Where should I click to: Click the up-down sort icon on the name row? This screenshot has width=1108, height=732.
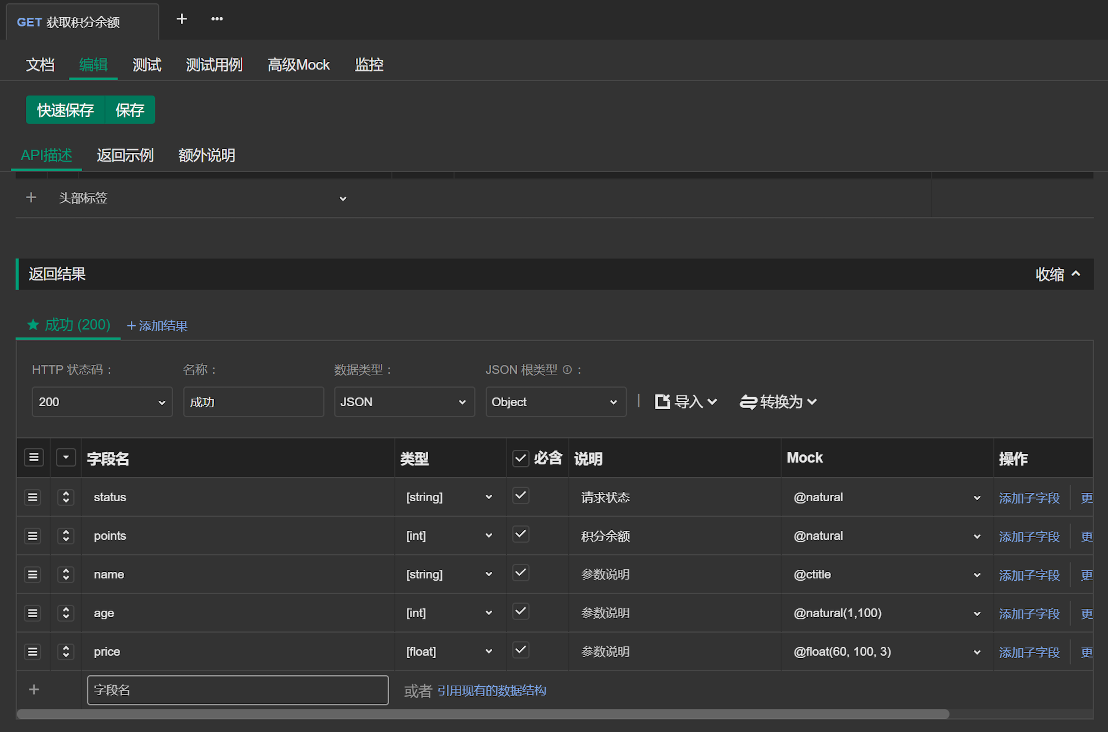point(66,575)
